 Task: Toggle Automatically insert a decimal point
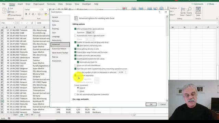pyautogui.click(x=75, y=36)
